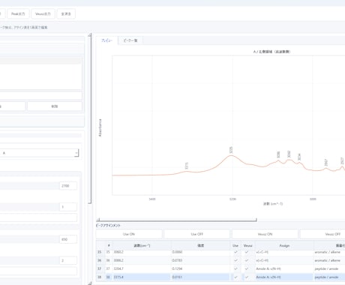Toggle the Use checkbox in row 37
Screen dimensions: 345x285
coord(235,268)
